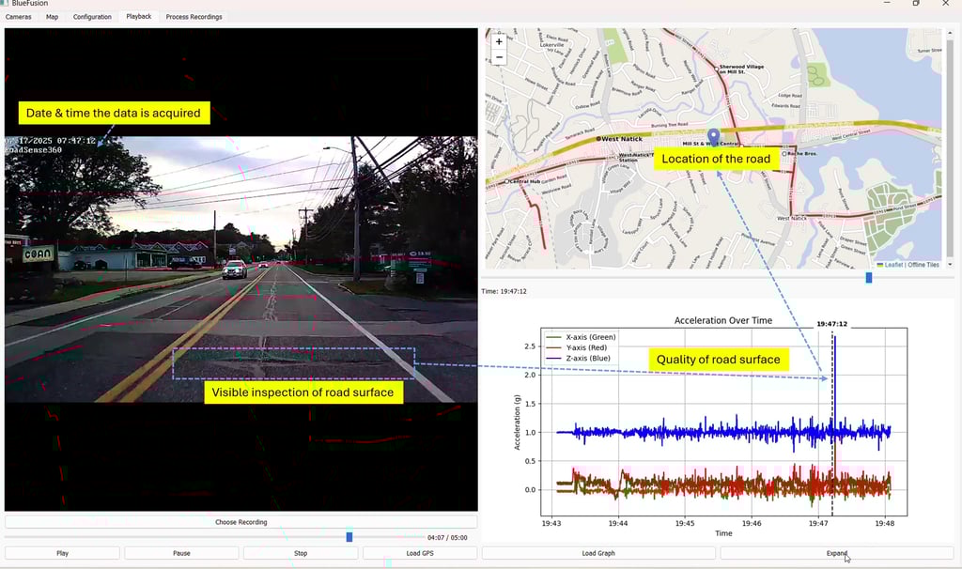Click the 19:47:12 marker label above the graph
Viewport: 962px width, 569px height.
pyautogui.click(x=832, y=324)
